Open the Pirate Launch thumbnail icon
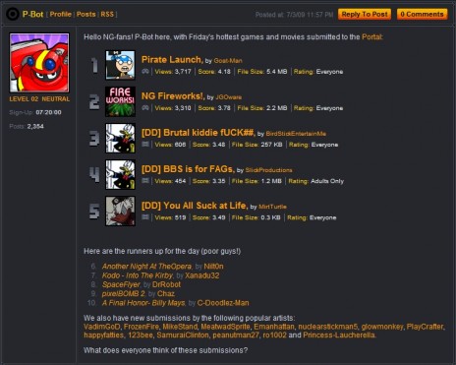 (x=120, y=65)
